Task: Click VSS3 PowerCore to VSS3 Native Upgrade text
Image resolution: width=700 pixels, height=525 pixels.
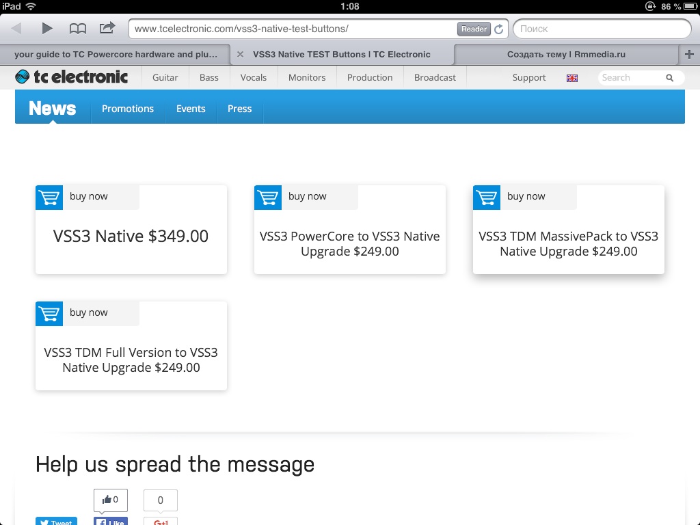Action: [349, 244]
